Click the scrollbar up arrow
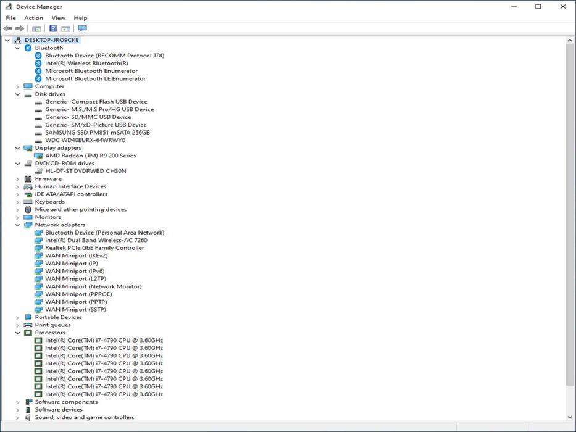The width and height of the screenshot is (576, 432). (570, 40)
